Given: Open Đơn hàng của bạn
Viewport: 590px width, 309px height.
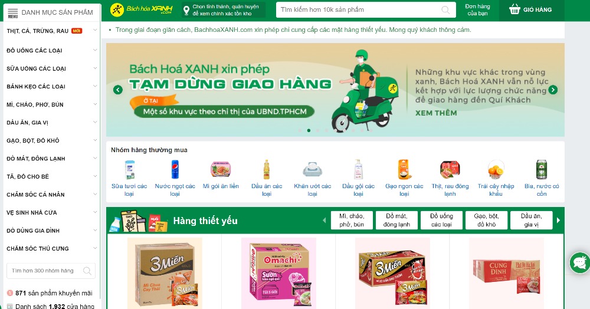Looking at the screenshot, I should [x=477, y=10].
